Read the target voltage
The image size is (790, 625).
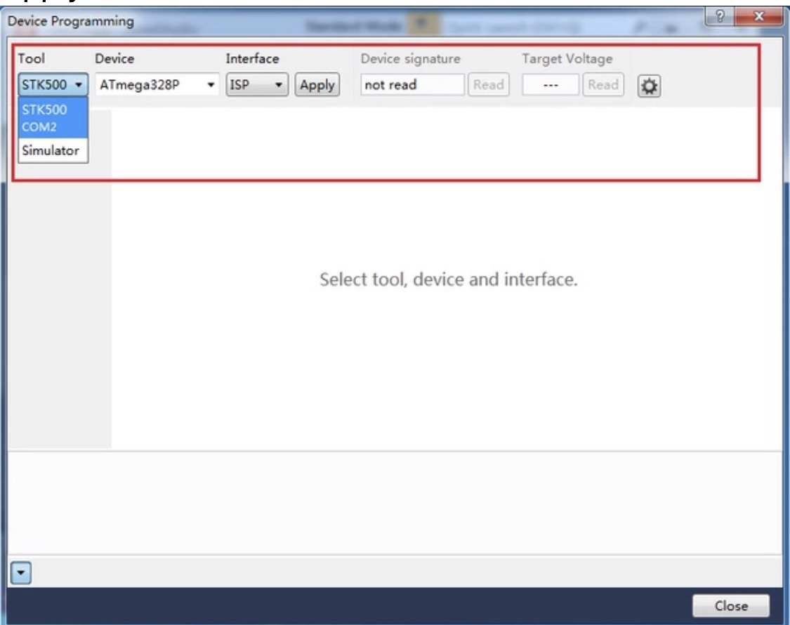603,85
